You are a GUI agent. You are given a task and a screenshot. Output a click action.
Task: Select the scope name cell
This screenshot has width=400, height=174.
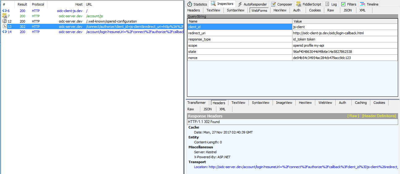pos(240,45)
